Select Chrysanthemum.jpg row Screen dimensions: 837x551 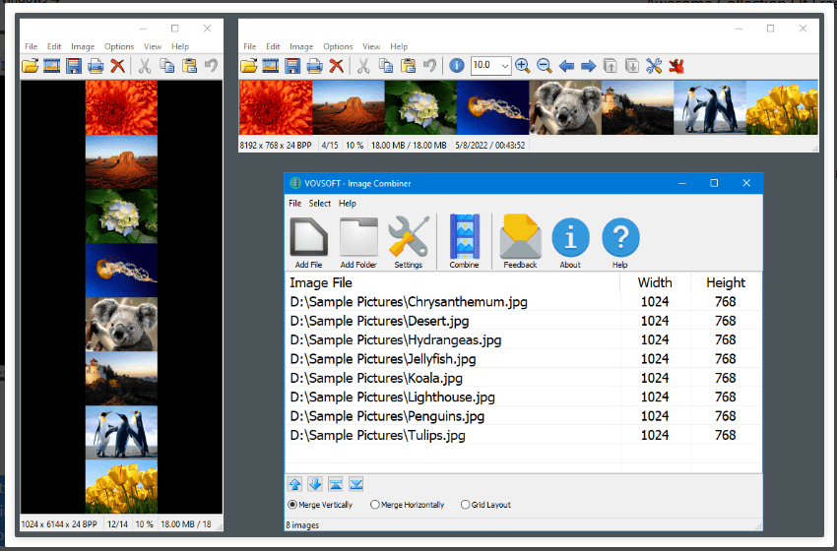[x=523, y=302]
